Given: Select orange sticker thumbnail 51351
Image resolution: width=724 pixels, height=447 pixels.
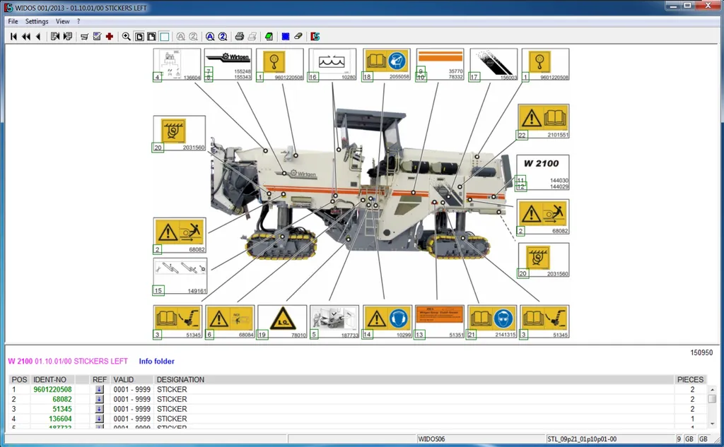Looking at the screenshot, I should [440, 321].
